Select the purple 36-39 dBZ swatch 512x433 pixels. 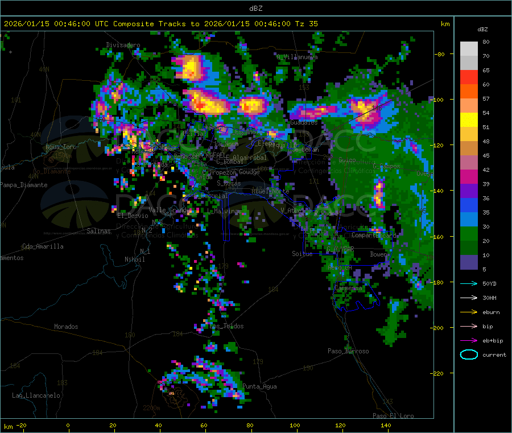[x=469, y=191]
